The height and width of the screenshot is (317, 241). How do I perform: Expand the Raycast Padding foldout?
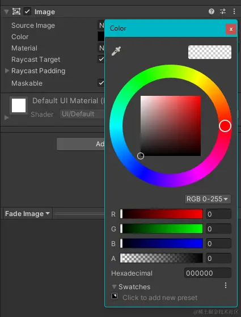pyautogui.click(x=7, y=70)
